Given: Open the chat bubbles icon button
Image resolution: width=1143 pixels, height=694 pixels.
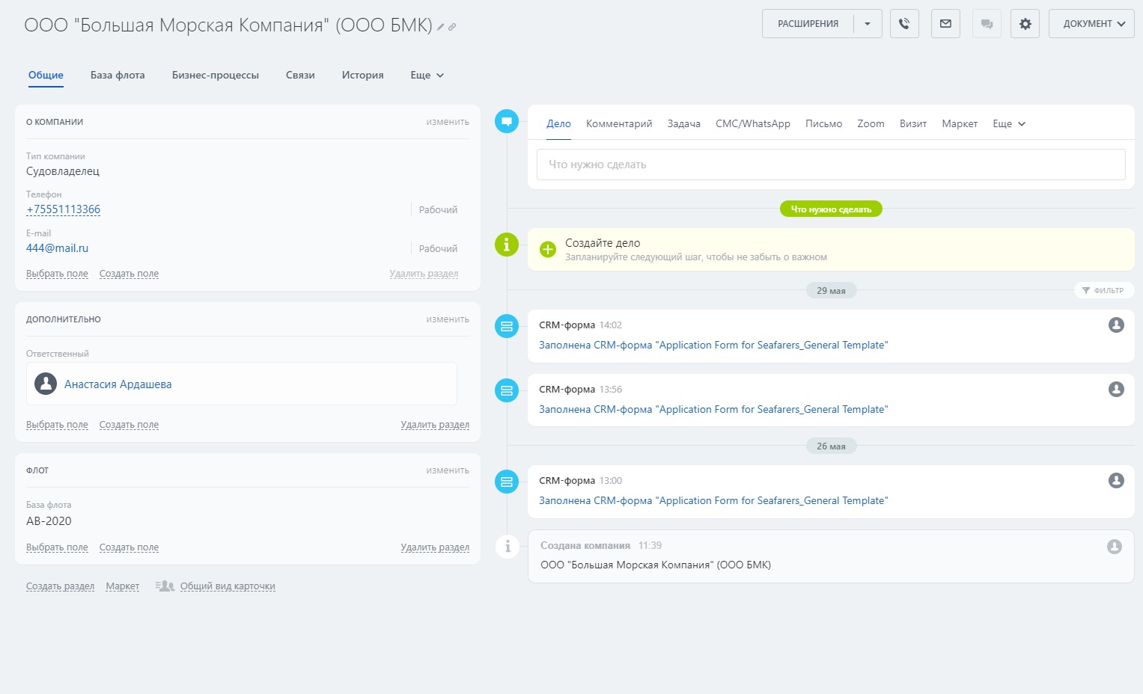Looking at the screenshot, I should [987, 24].
